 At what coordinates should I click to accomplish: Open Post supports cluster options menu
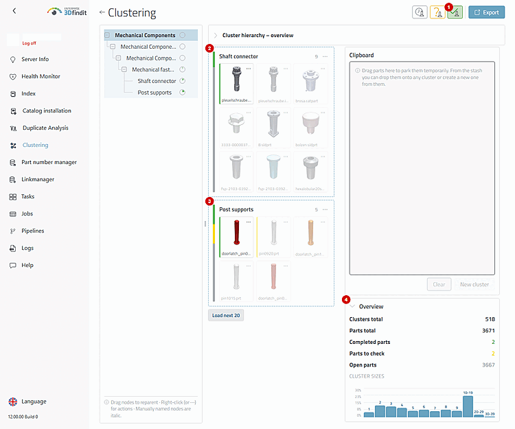pyautogui.click(x=325, y=209)
